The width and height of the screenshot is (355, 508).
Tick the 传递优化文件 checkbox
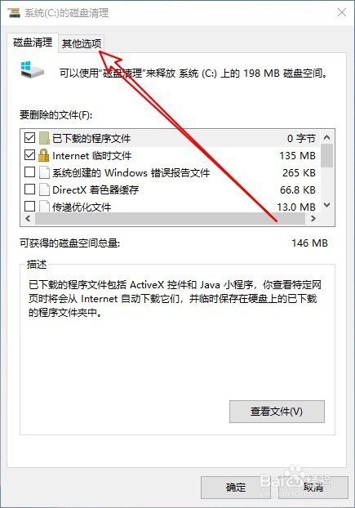click(29, 206)
